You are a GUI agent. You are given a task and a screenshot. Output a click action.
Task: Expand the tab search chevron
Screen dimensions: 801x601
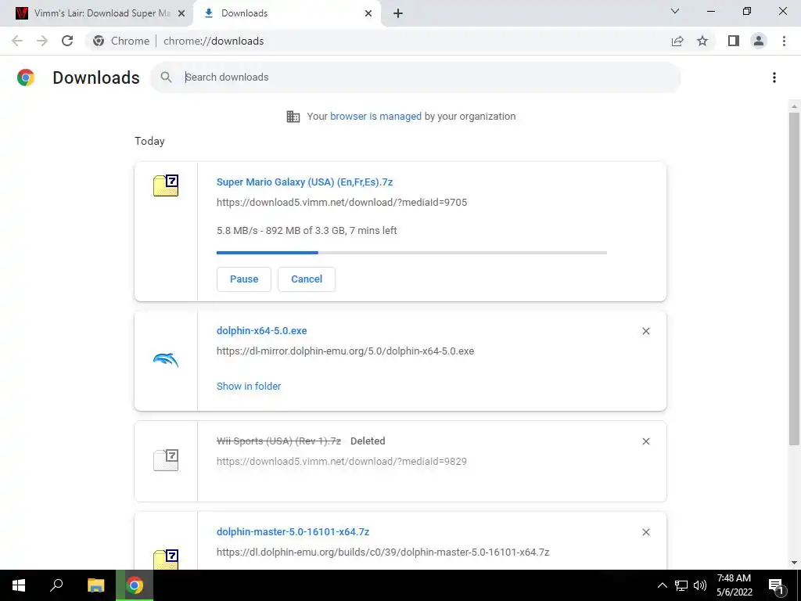(675, 11)
